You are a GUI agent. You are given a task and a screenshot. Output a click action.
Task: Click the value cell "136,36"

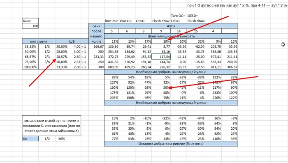tap(111, 46)
